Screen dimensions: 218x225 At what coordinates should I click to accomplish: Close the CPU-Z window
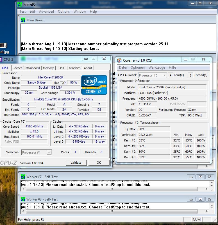[x=104, y=58]
